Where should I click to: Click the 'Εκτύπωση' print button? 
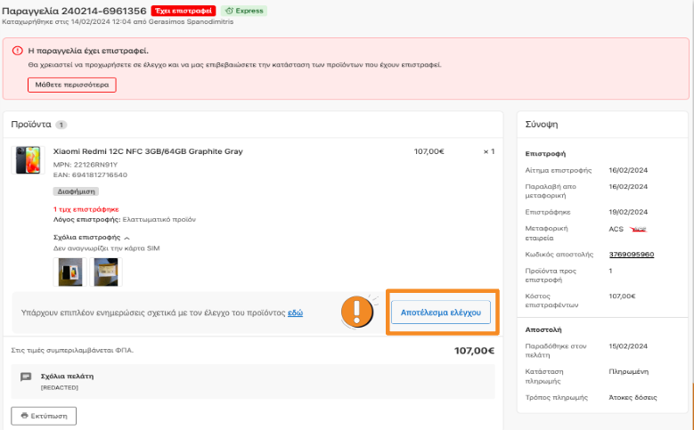pos(44,416)
